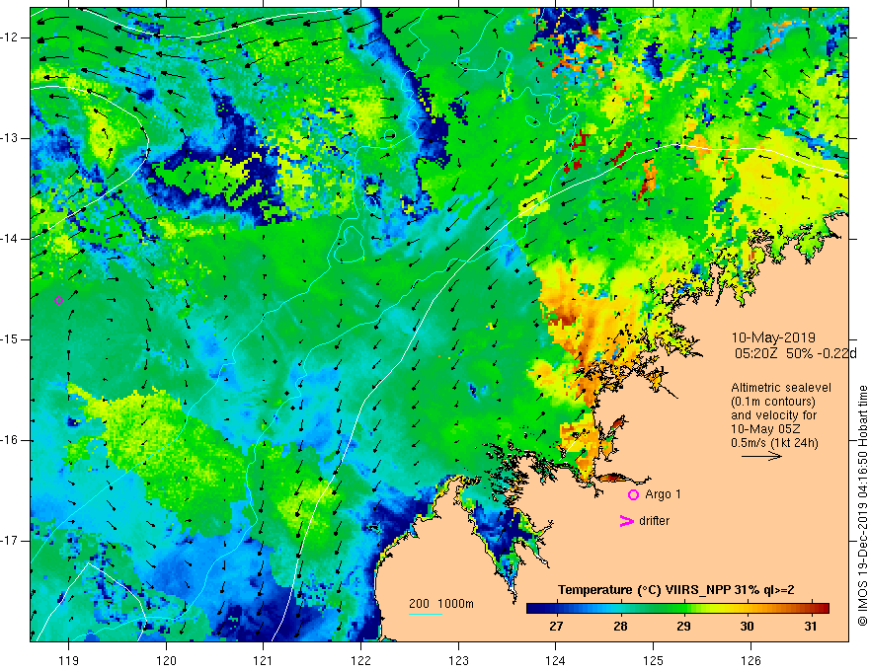The width and height of the screenshot is (869, 671).
Task: Click the longitude label 126
Action: [750, 660]
